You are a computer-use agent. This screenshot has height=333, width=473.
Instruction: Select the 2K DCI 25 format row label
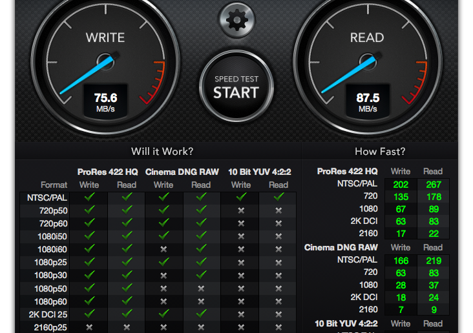click(48, 315)
